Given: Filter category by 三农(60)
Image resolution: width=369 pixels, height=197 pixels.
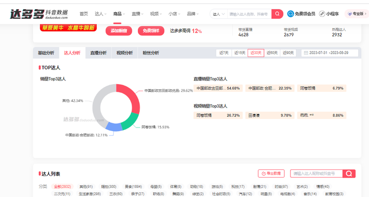Looking at the screenshot, I should [x=116, y=194].
